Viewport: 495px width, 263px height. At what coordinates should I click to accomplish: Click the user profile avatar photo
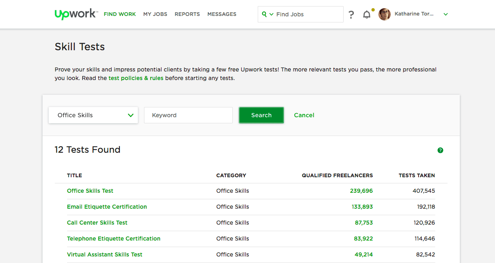pyautogui.click(x=385, y=14)
